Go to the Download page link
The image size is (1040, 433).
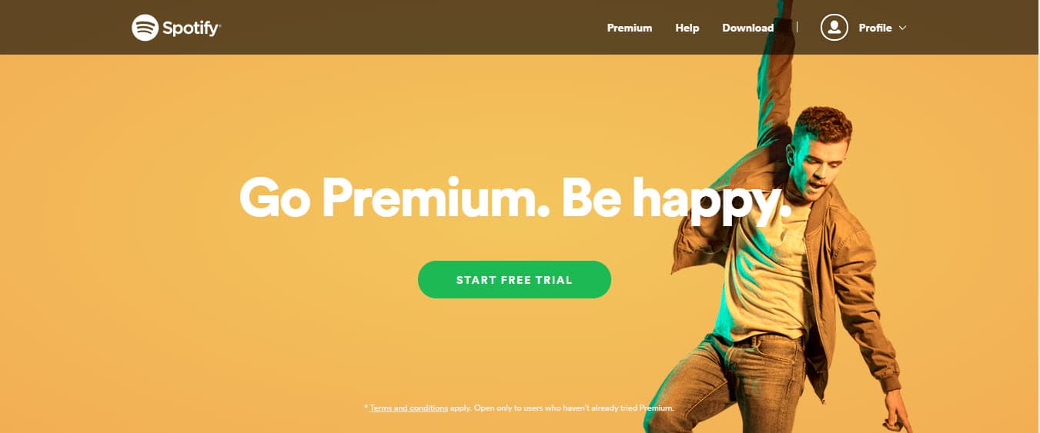click(747, 28)
